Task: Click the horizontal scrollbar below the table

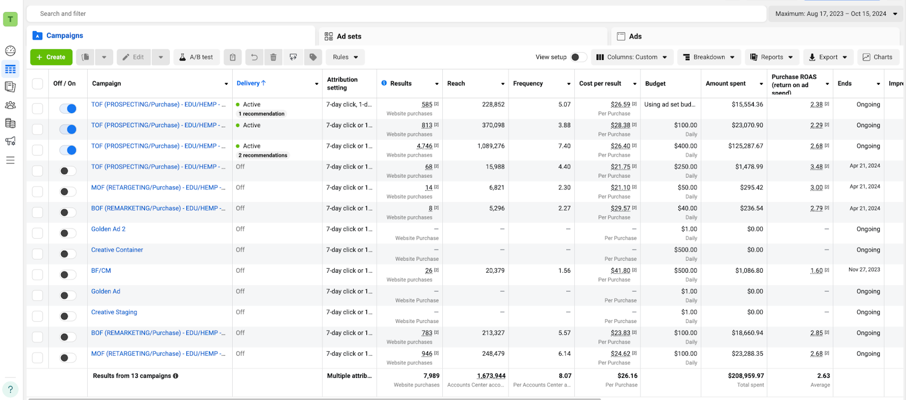Action: click(314, 398)
